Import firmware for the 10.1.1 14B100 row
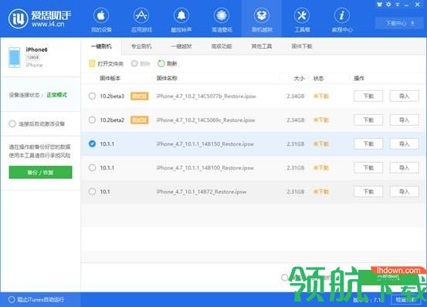Screen dimensions: 427x307 [x=404, y=168]
